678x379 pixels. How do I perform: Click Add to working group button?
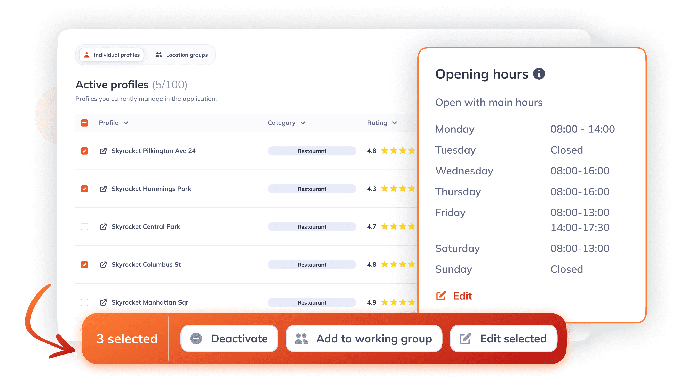coord(364,338)
